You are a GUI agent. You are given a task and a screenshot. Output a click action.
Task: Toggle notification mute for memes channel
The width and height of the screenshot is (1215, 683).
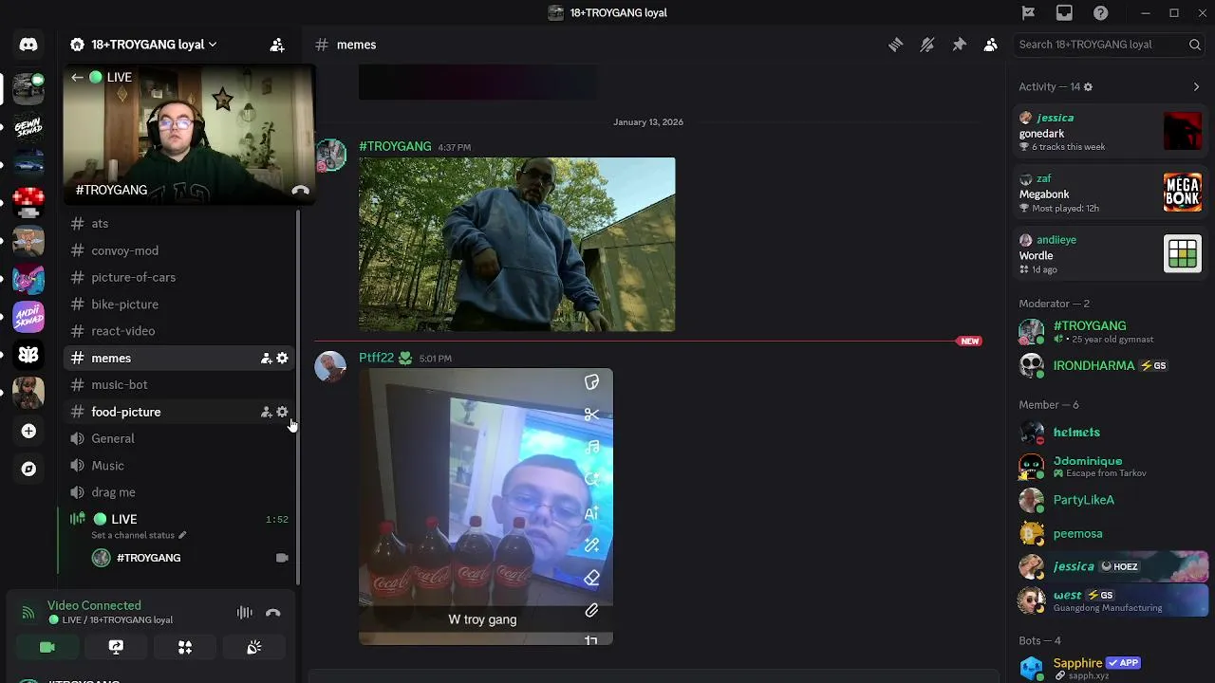click(927, 45)
